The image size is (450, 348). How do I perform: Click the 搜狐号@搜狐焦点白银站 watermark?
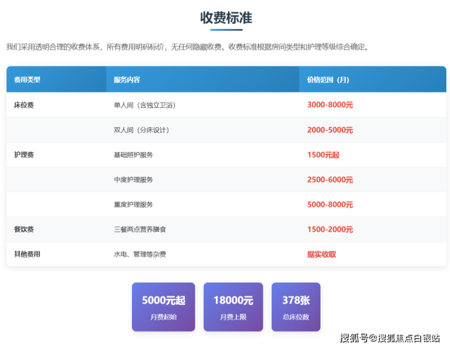click(389, 338)
